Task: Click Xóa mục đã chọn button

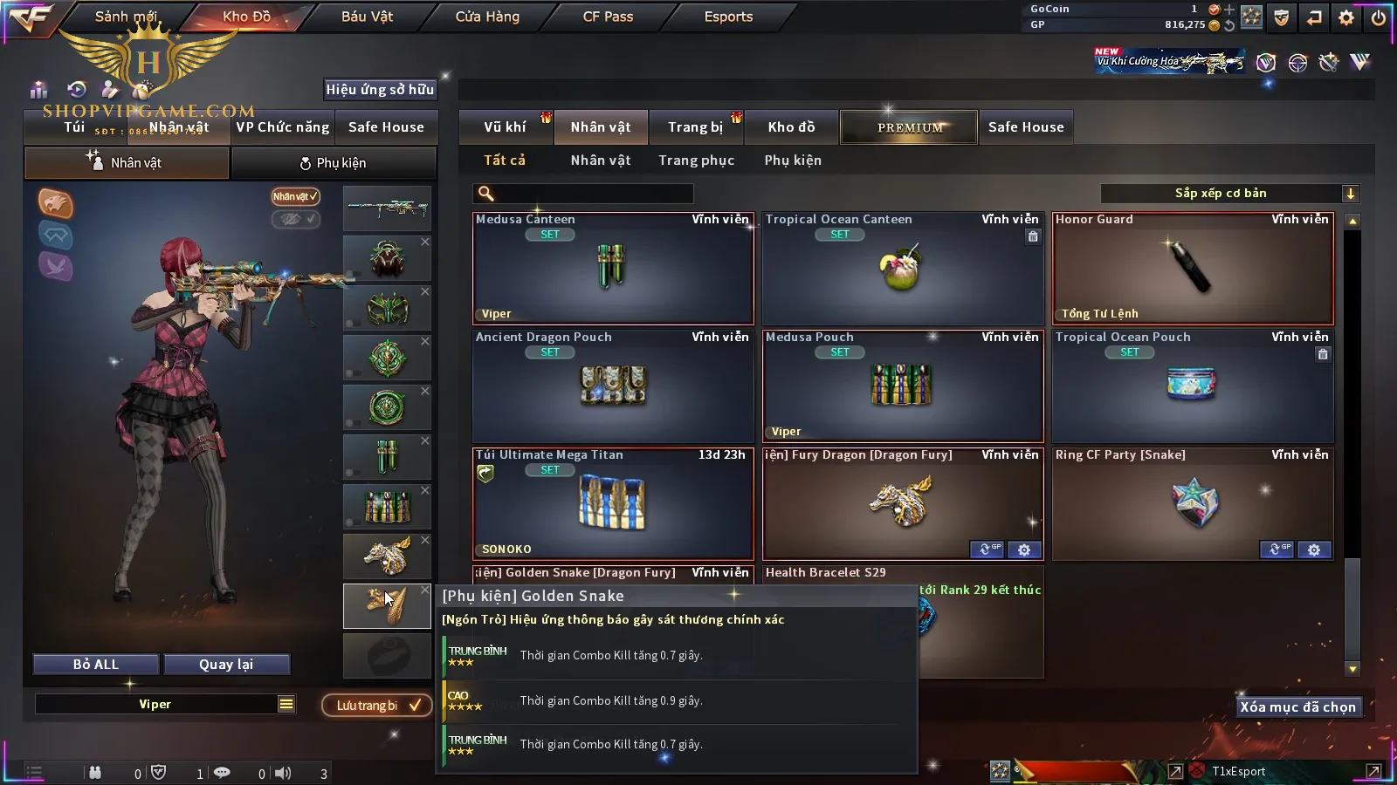Action: click(x=1297, y=707)
